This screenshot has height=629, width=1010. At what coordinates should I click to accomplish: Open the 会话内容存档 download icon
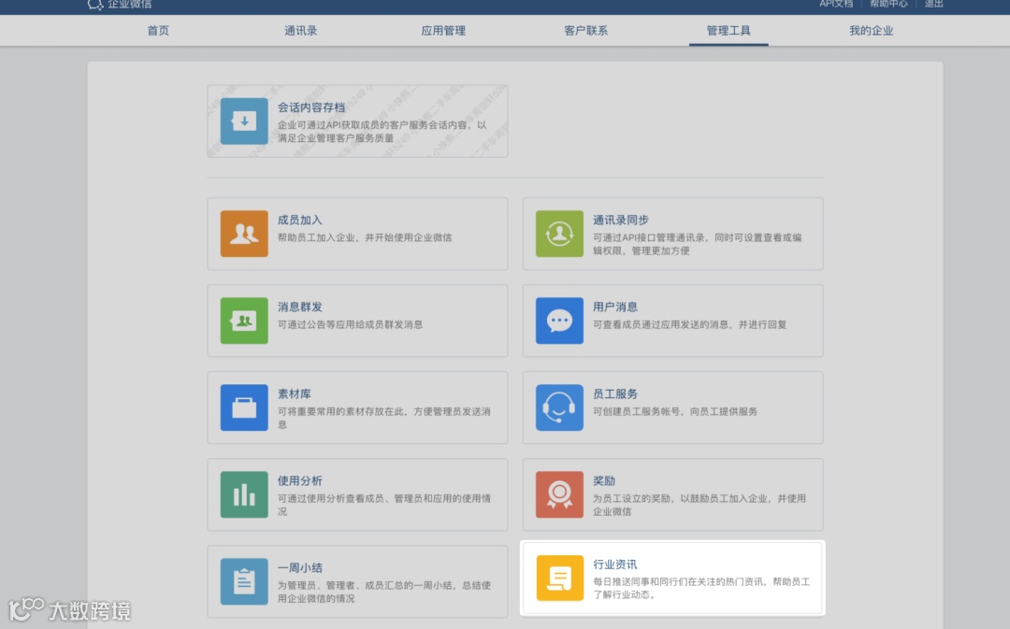point(244,122)
